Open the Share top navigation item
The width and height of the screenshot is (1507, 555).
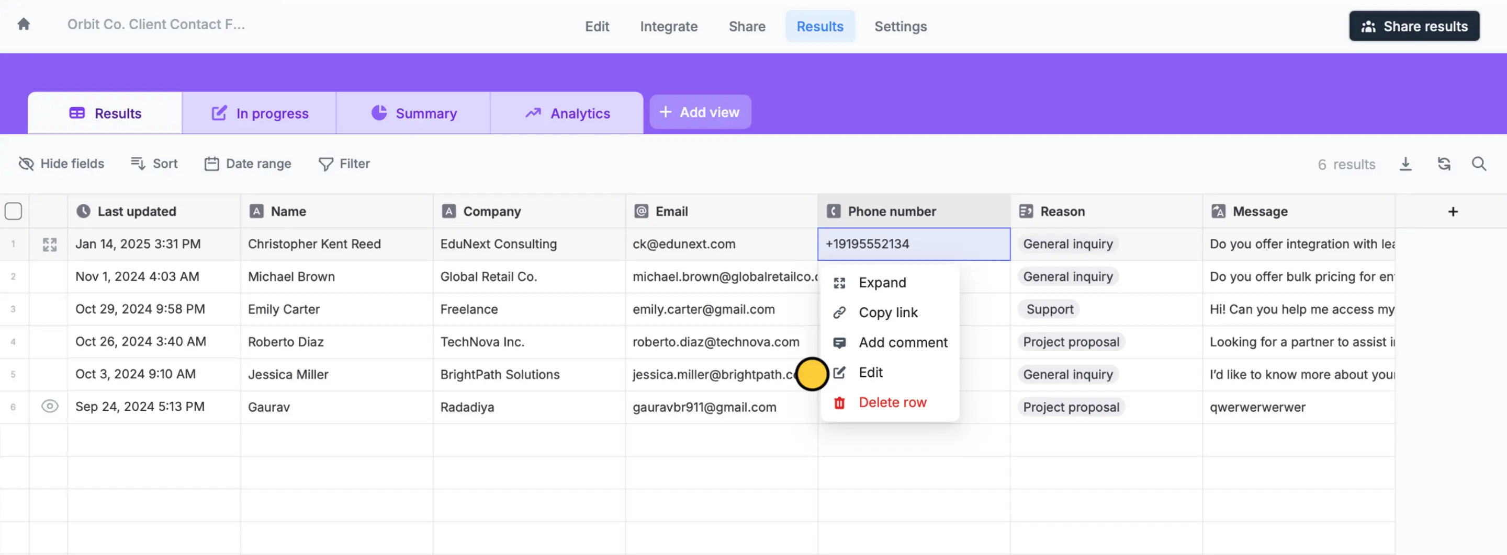tap(747, 26)
